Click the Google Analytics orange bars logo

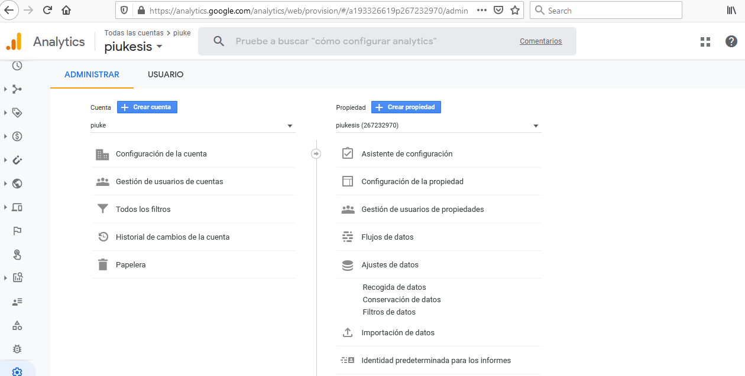pyautogui.click(x=14, y=41)
